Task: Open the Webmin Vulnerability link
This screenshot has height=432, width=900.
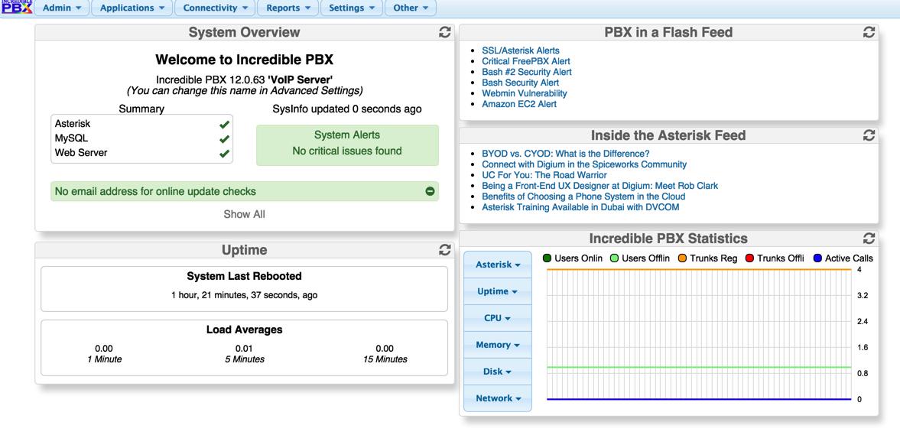Action: pyautogui.click(x=525, y=93)
